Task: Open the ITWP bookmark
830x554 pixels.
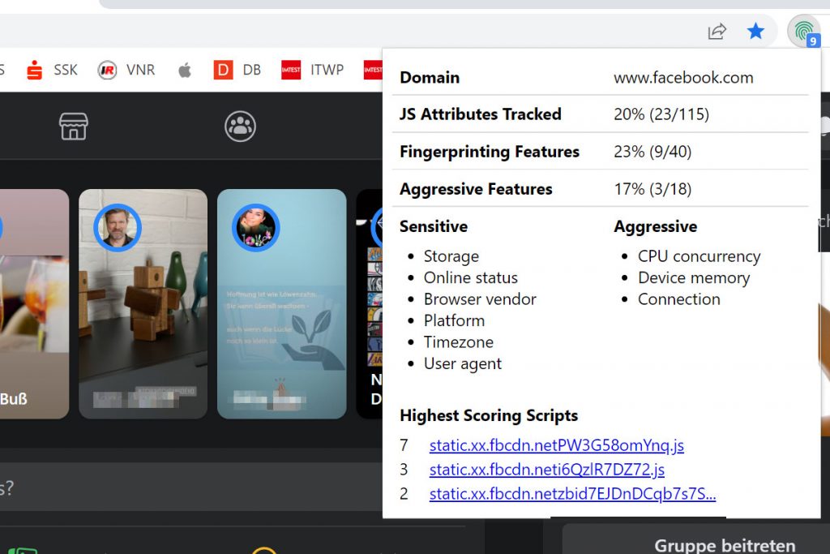Action: coord(312,70)
